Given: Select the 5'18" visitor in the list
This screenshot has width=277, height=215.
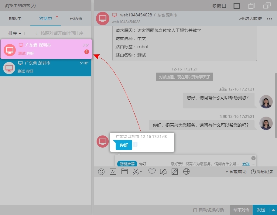Looking at the screenshot, I should [46, 67].
